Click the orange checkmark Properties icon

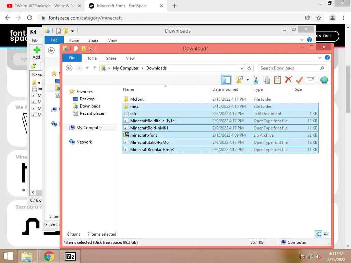299,79
